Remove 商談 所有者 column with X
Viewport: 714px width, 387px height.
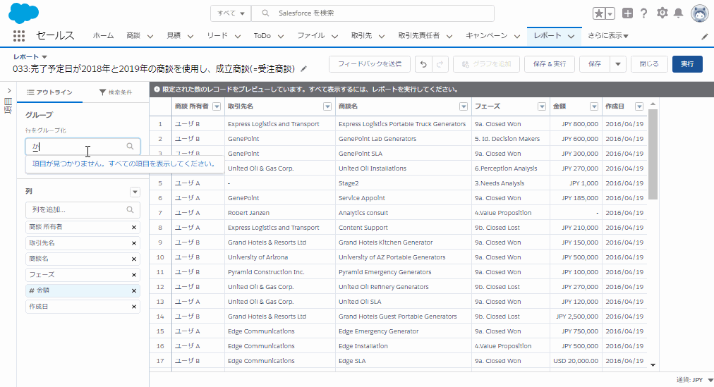coord(134,227)
